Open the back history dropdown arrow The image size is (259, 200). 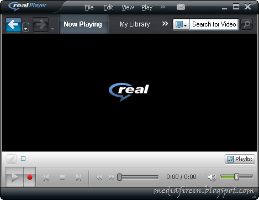point(26,27)
